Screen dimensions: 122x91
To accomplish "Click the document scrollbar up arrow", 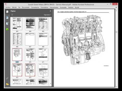I will point(116,11).
